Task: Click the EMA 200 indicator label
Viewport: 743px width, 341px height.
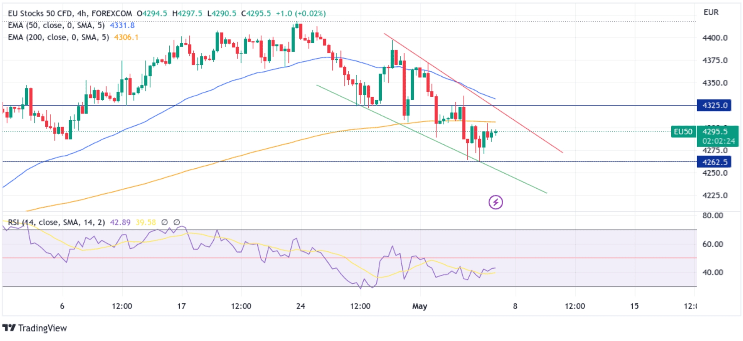Action: [58, 37]
